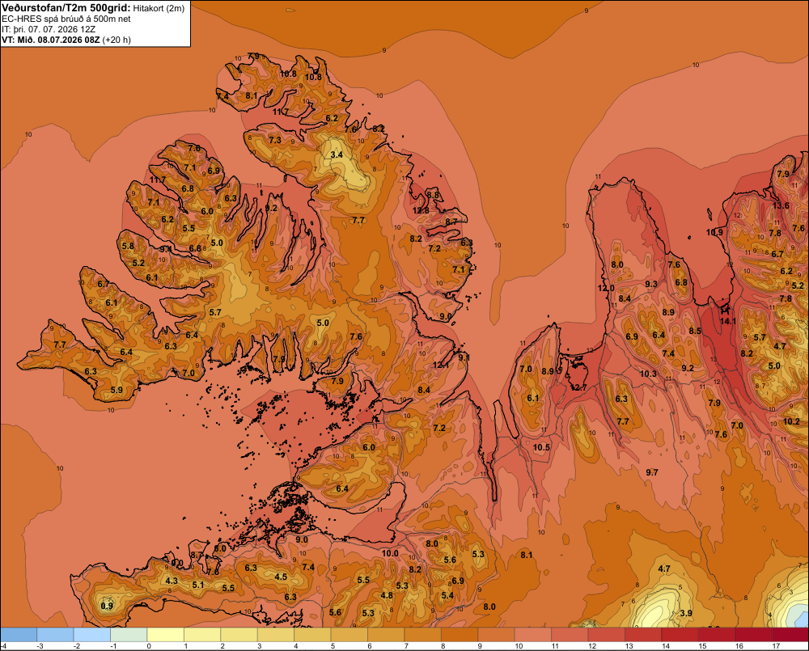Click the 0.9 temperature reading
This screenshot has width=809, height=651.
(x=107, y=606)
